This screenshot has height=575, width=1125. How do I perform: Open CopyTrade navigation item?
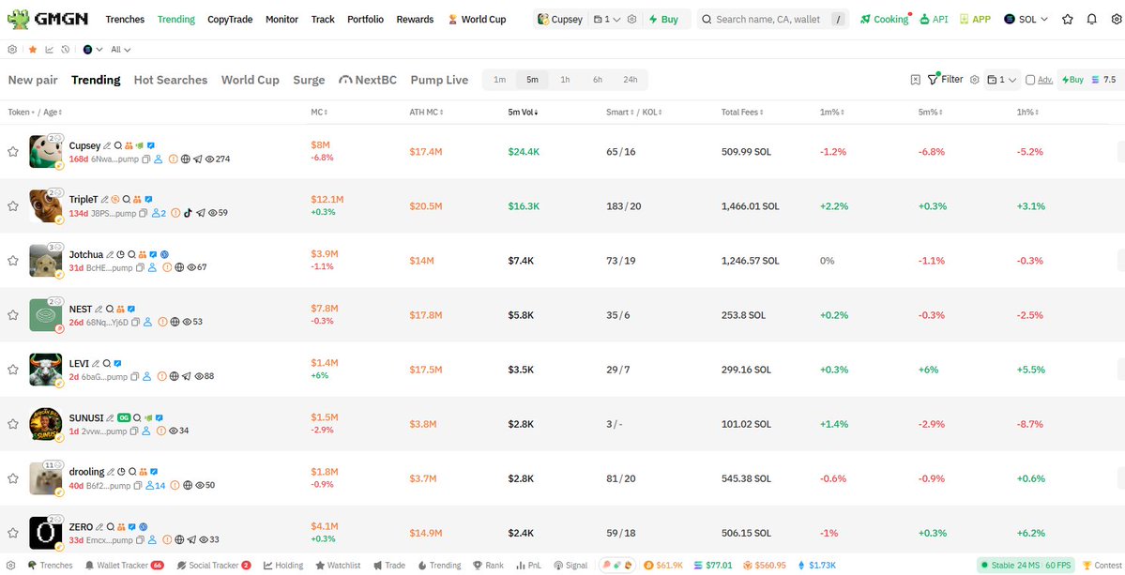coord(230,20)
